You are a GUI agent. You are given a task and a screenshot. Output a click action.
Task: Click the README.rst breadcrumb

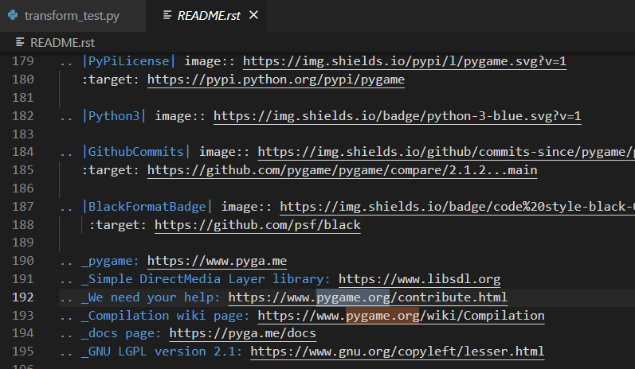click(62, 42)
